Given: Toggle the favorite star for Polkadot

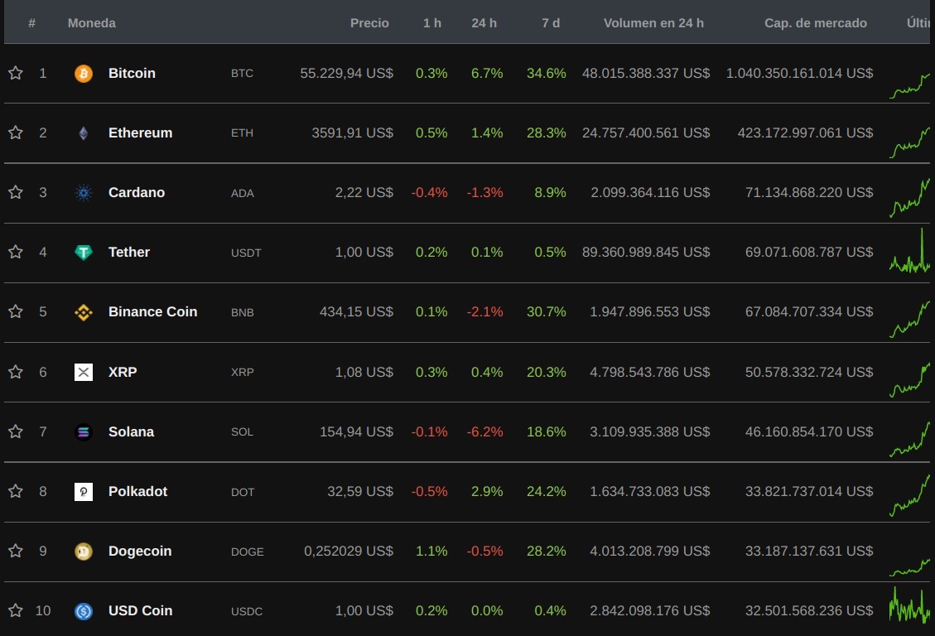Looking at the screenshot, I should point(16,490).
